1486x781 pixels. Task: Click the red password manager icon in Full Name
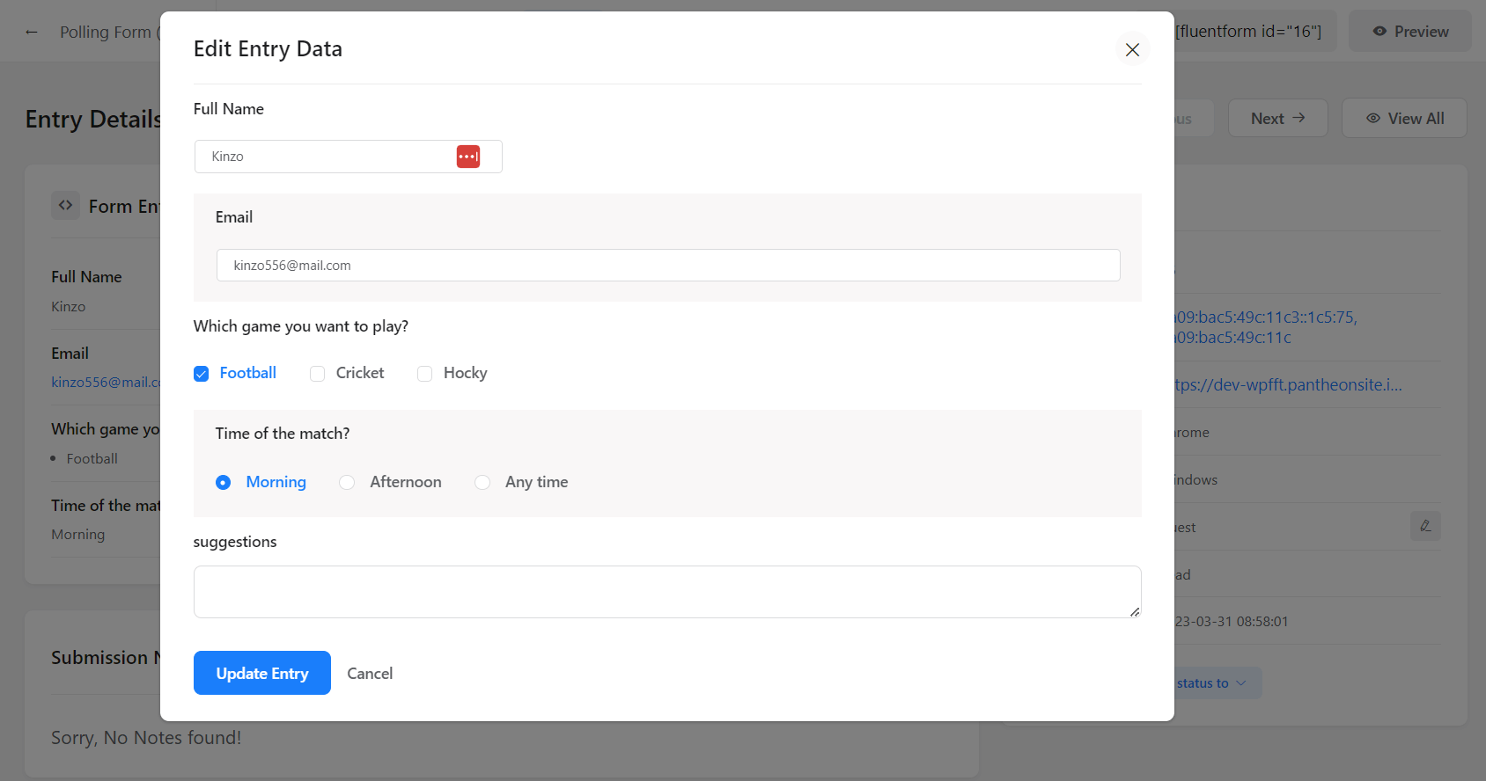(467, 157)
